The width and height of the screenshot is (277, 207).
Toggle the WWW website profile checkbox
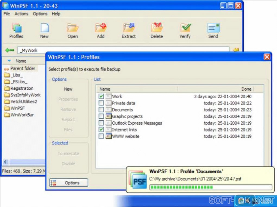pyautogui.click(x=101, y=136)
